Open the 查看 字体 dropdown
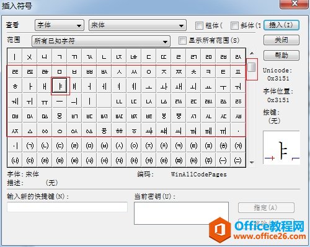 pos(60,25)
